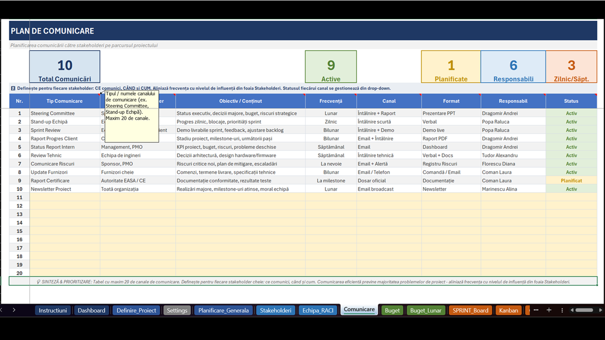The image size is (605, 340).
Task: Click the PLAN DE COMUNICARE title
Action: click(52, 31)
